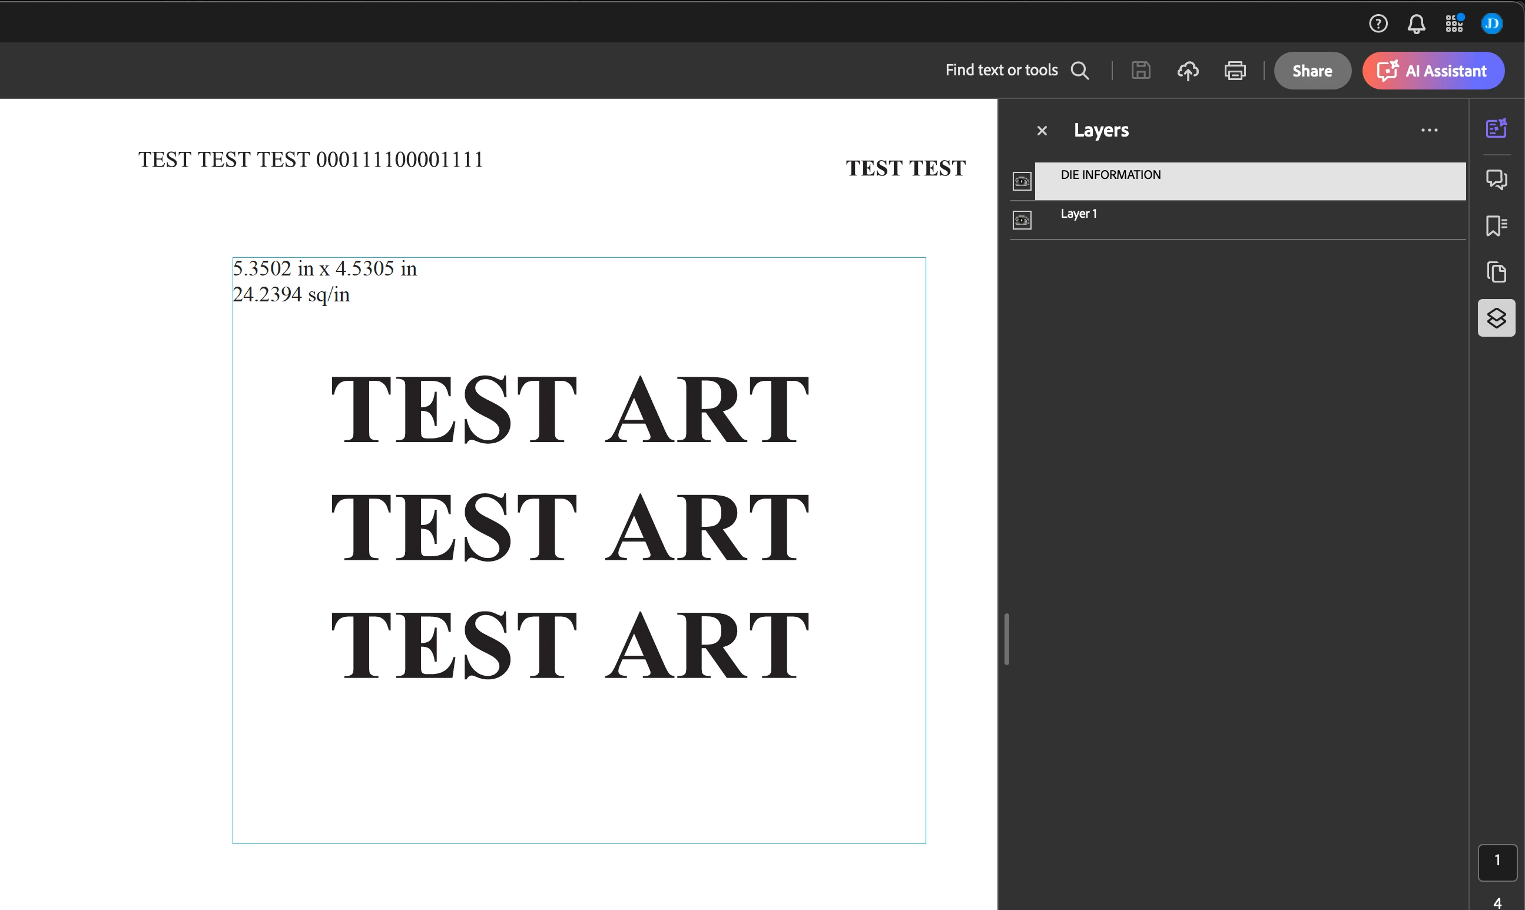The height and width of the screenshot is (910, 1525).
Task: Open bookmarks panel in right sidebar
Action: [x=1496, y=225]
